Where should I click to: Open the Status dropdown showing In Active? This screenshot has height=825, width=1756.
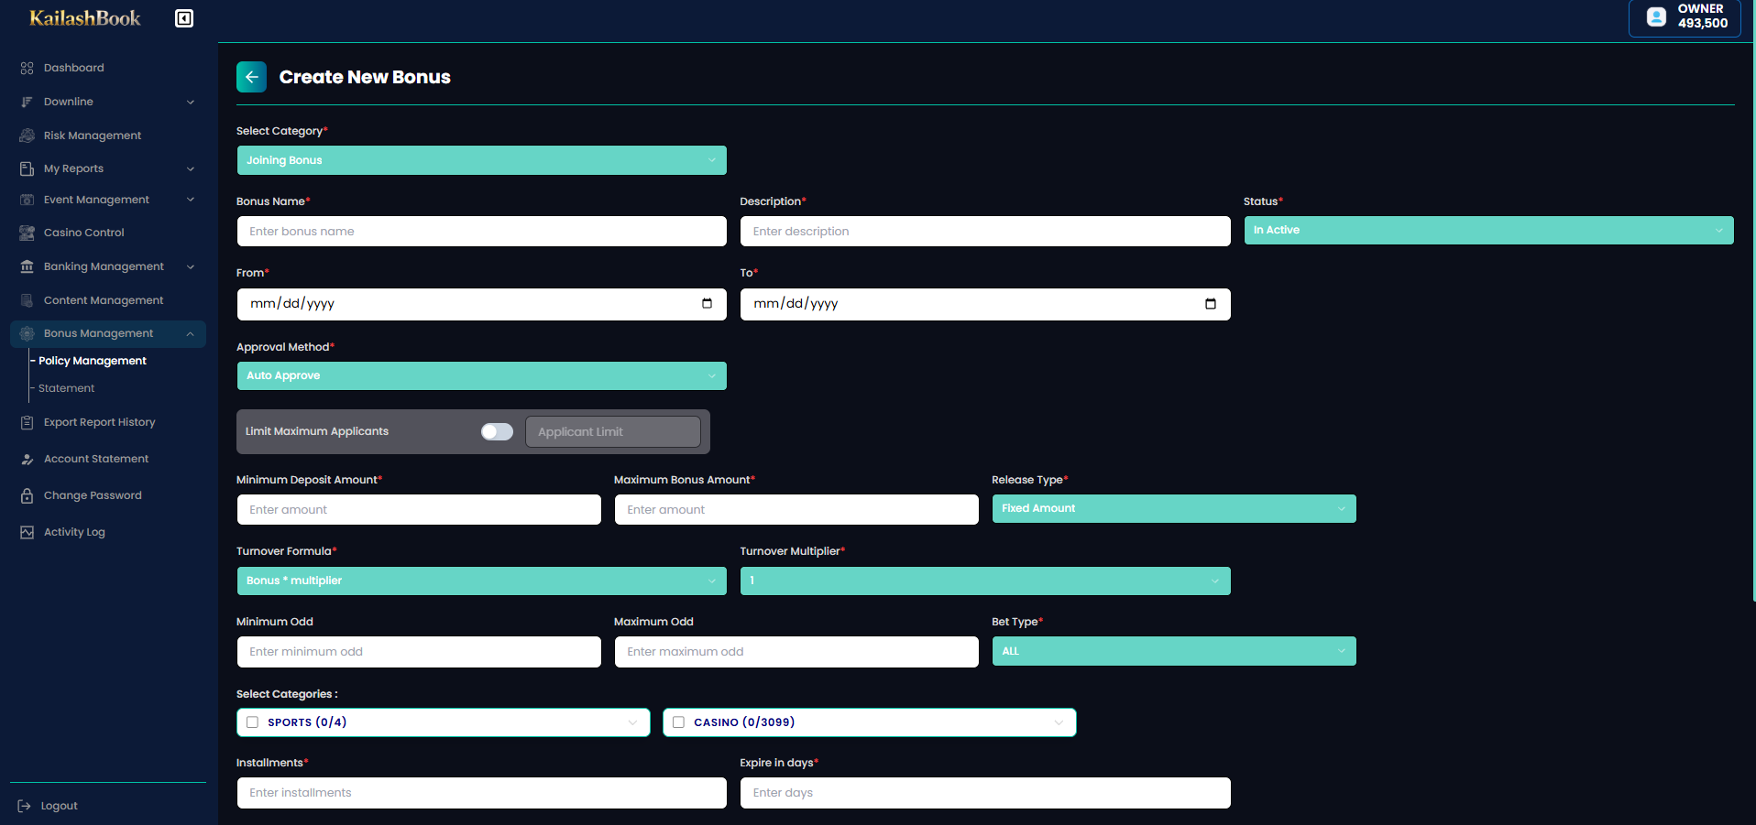(x=1488, y=230)
